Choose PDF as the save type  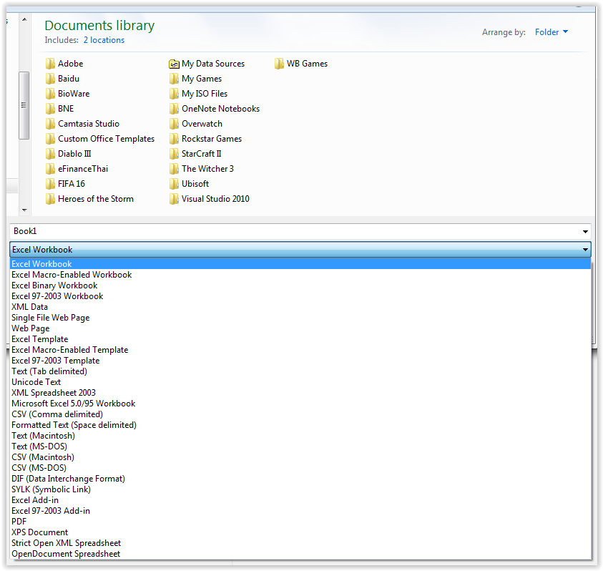[x=300, y=522]
